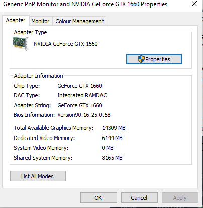The width and height of the screenshot is (203, 208).
Task: Click the shield icon on Properties button
Action: pyautogui.click(x=141, y=59)
